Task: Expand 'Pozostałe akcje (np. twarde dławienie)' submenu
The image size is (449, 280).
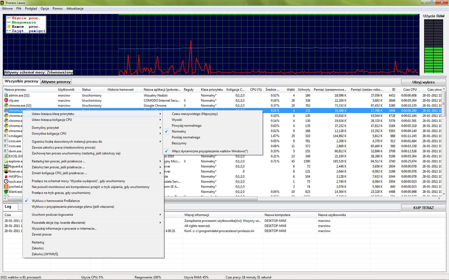Action: coord(93,223)
